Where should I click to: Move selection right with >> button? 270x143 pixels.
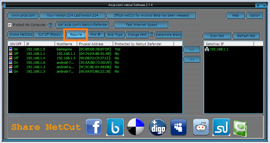(192, 50)
